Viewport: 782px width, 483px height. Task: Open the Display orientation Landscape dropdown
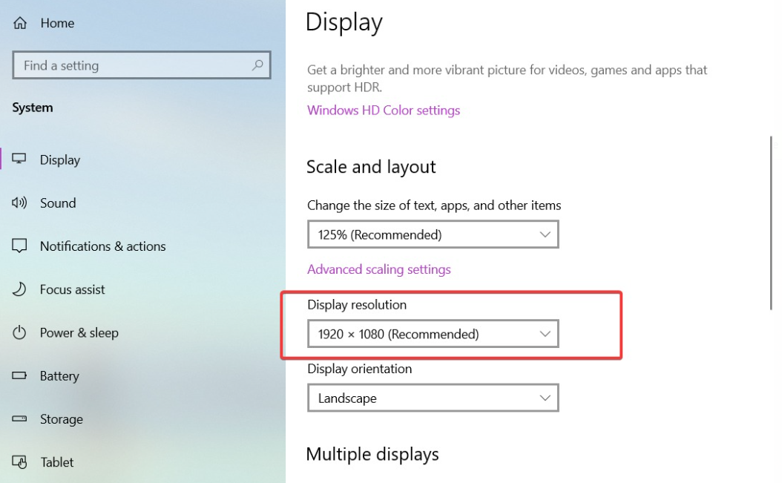click(x=433, y=398)
